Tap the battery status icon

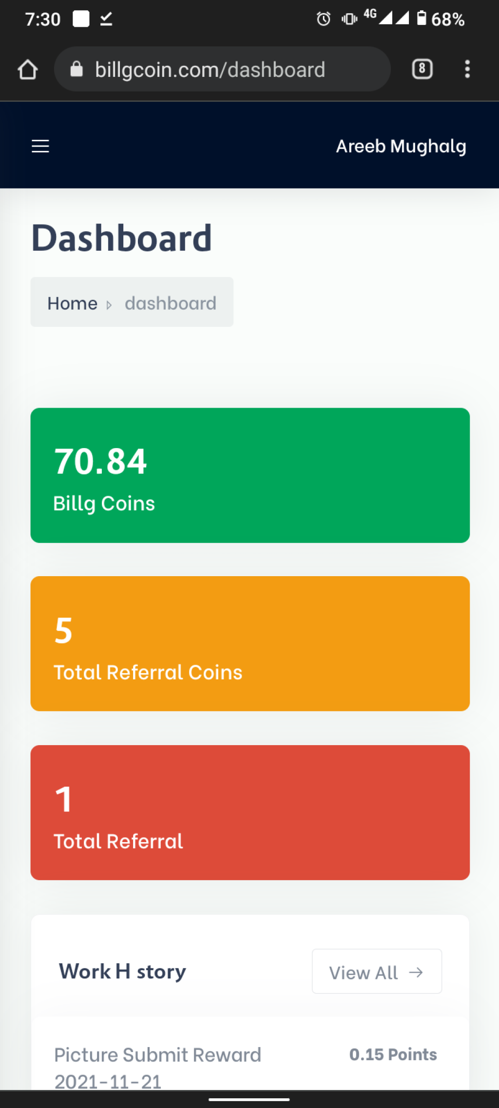pyautogui.click(x=422, y=19)
